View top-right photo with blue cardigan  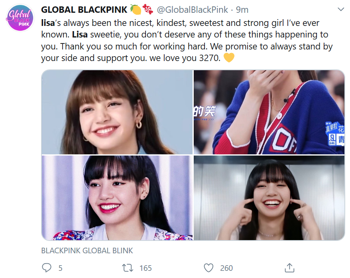coord(269,112)
